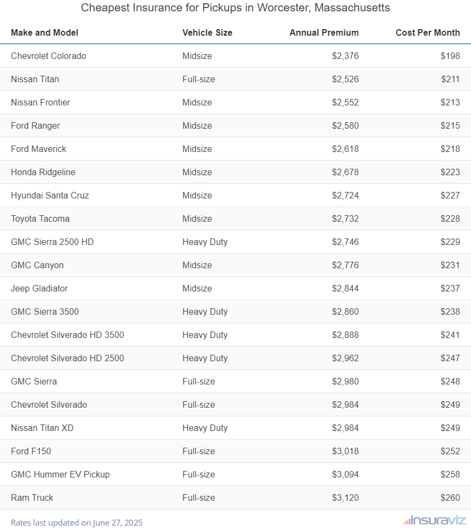The height and width of the screenshot is (531, 471).
Task: Click the Ford F150 model name
Action: coord(31,451)
